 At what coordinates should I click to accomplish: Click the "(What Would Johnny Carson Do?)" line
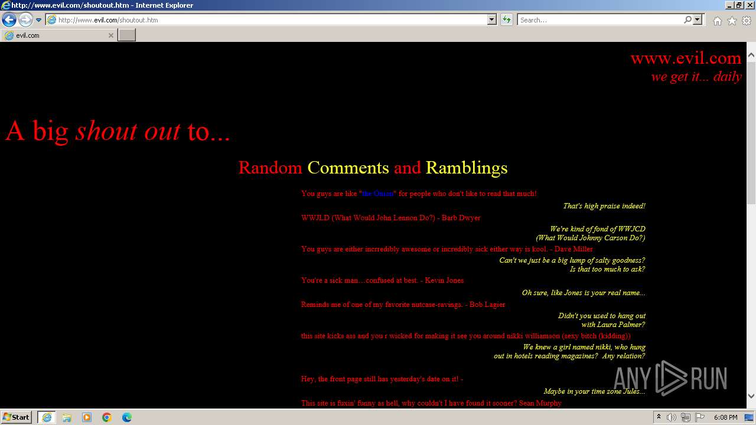(x=591, y=238)
